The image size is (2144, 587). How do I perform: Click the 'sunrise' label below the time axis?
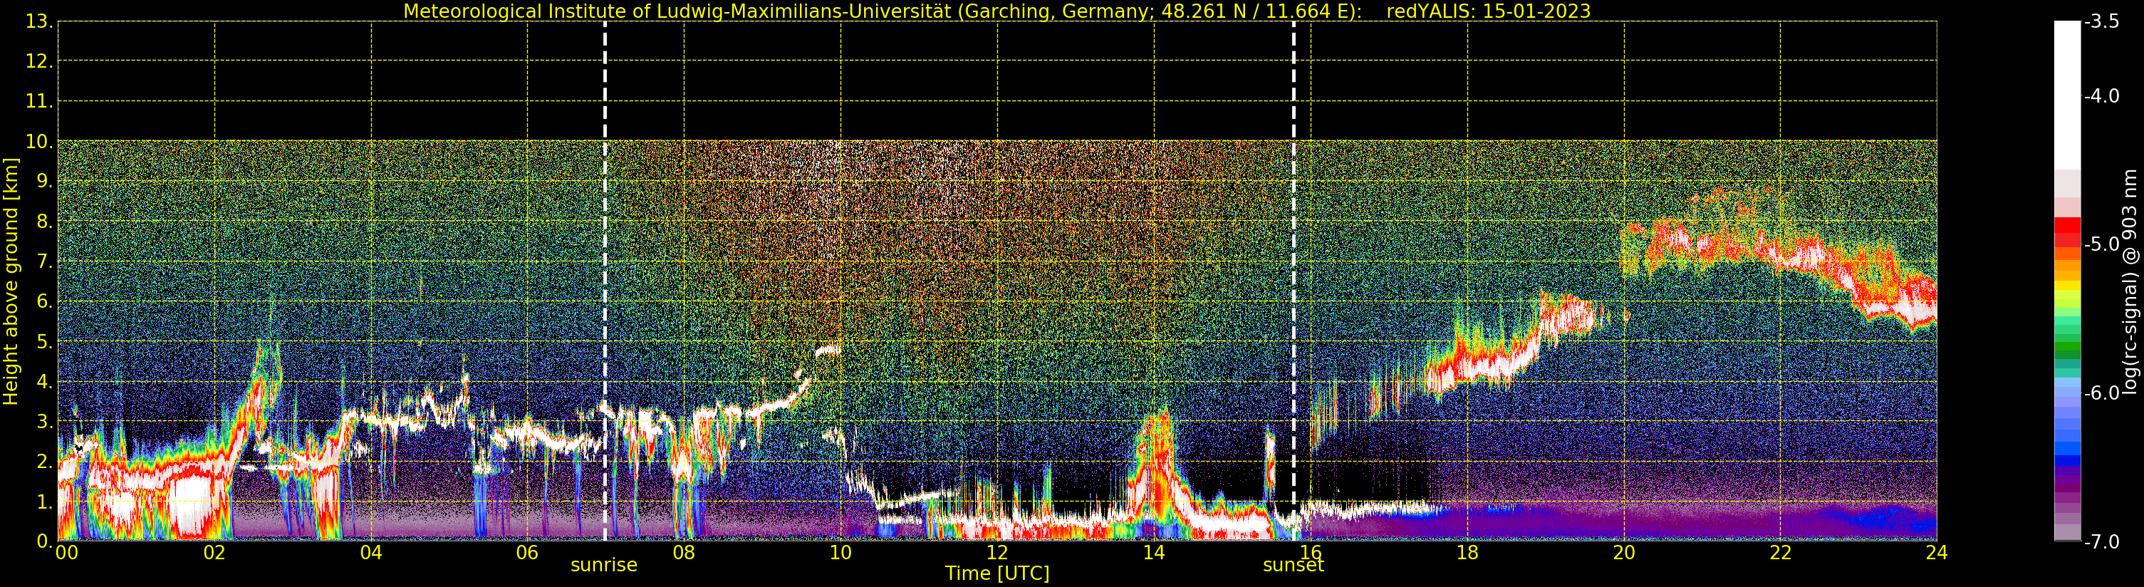pos(604,564)
